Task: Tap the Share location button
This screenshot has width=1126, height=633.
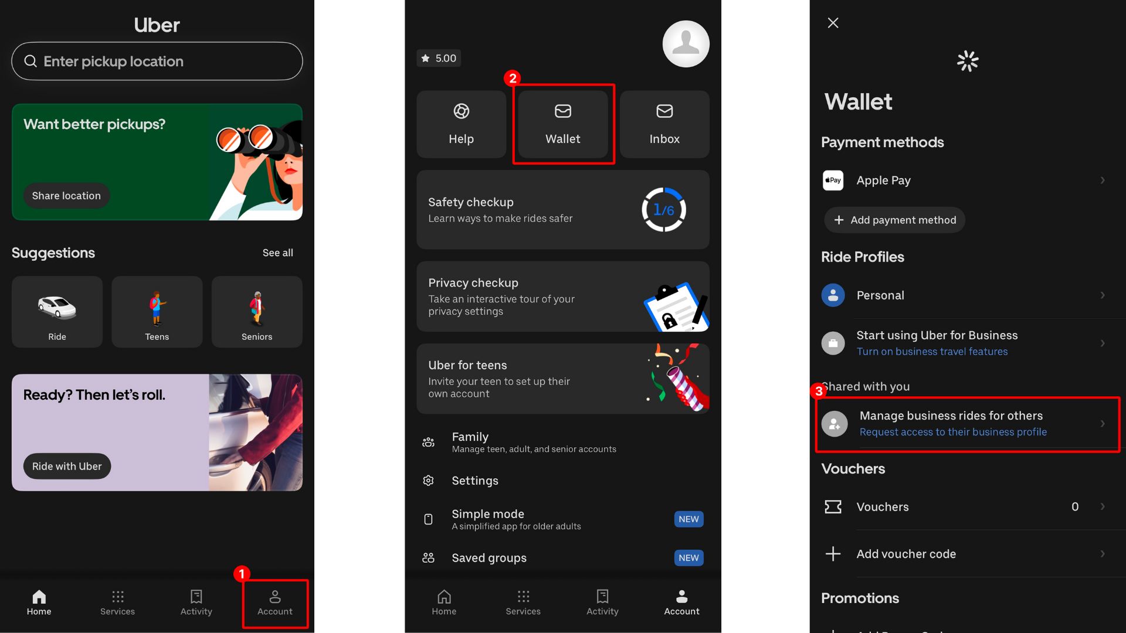Action: point(66,196)
